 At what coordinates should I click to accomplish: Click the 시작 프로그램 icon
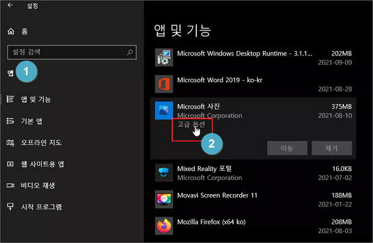click(10, 206)
